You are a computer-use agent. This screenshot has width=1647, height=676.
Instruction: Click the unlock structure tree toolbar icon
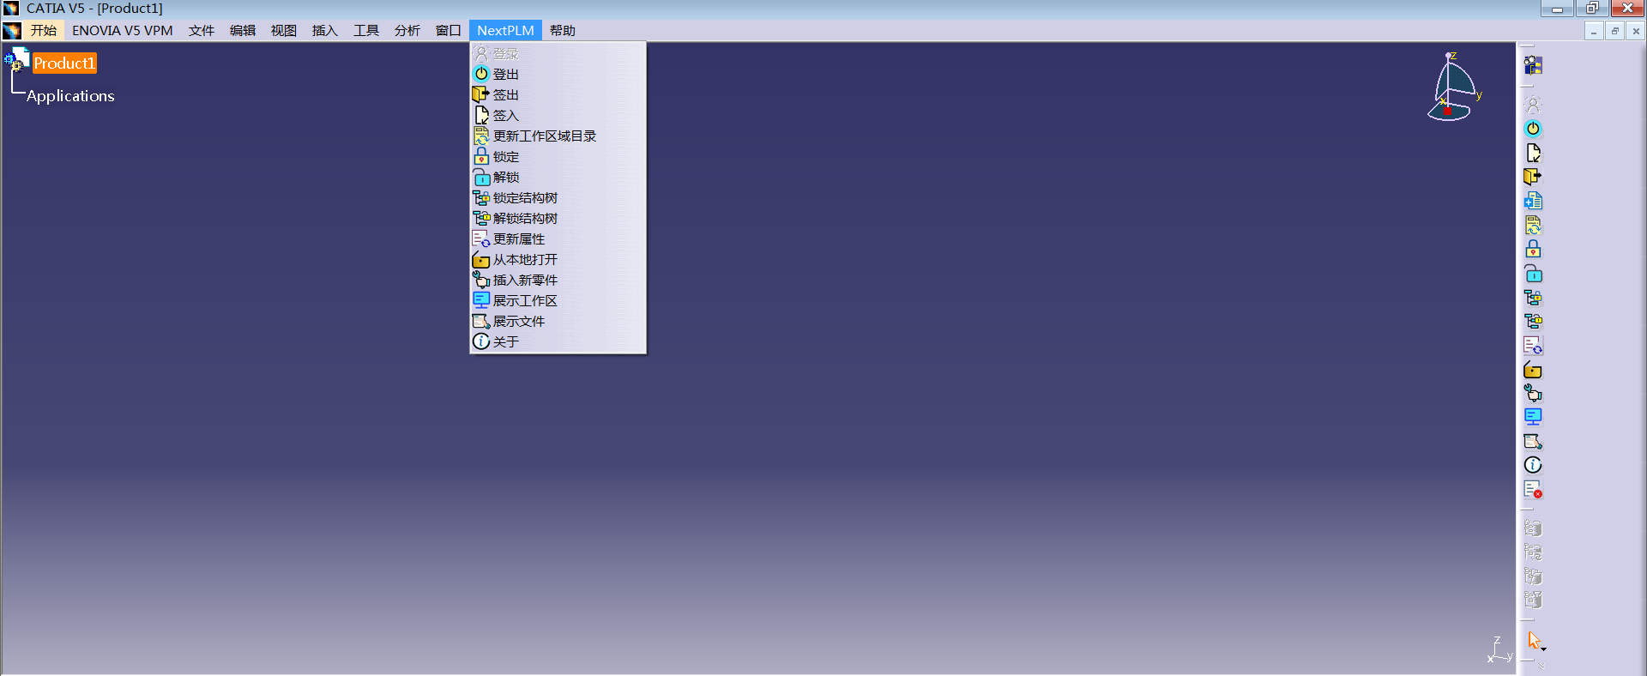[1533, 322]
